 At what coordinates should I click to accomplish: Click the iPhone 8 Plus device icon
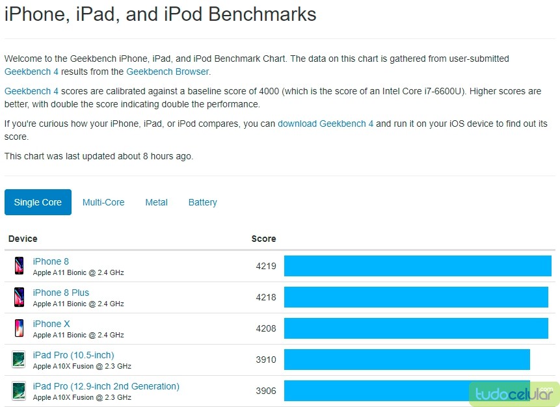click(x=19, y=297)
